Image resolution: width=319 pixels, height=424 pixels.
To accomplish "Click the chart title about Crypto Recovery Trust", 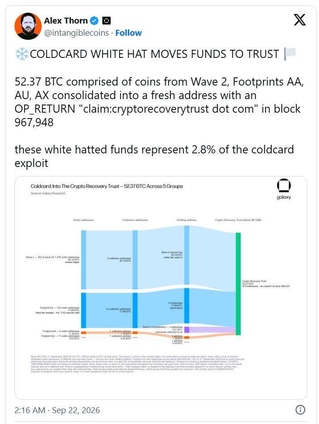I will (106, 186).
